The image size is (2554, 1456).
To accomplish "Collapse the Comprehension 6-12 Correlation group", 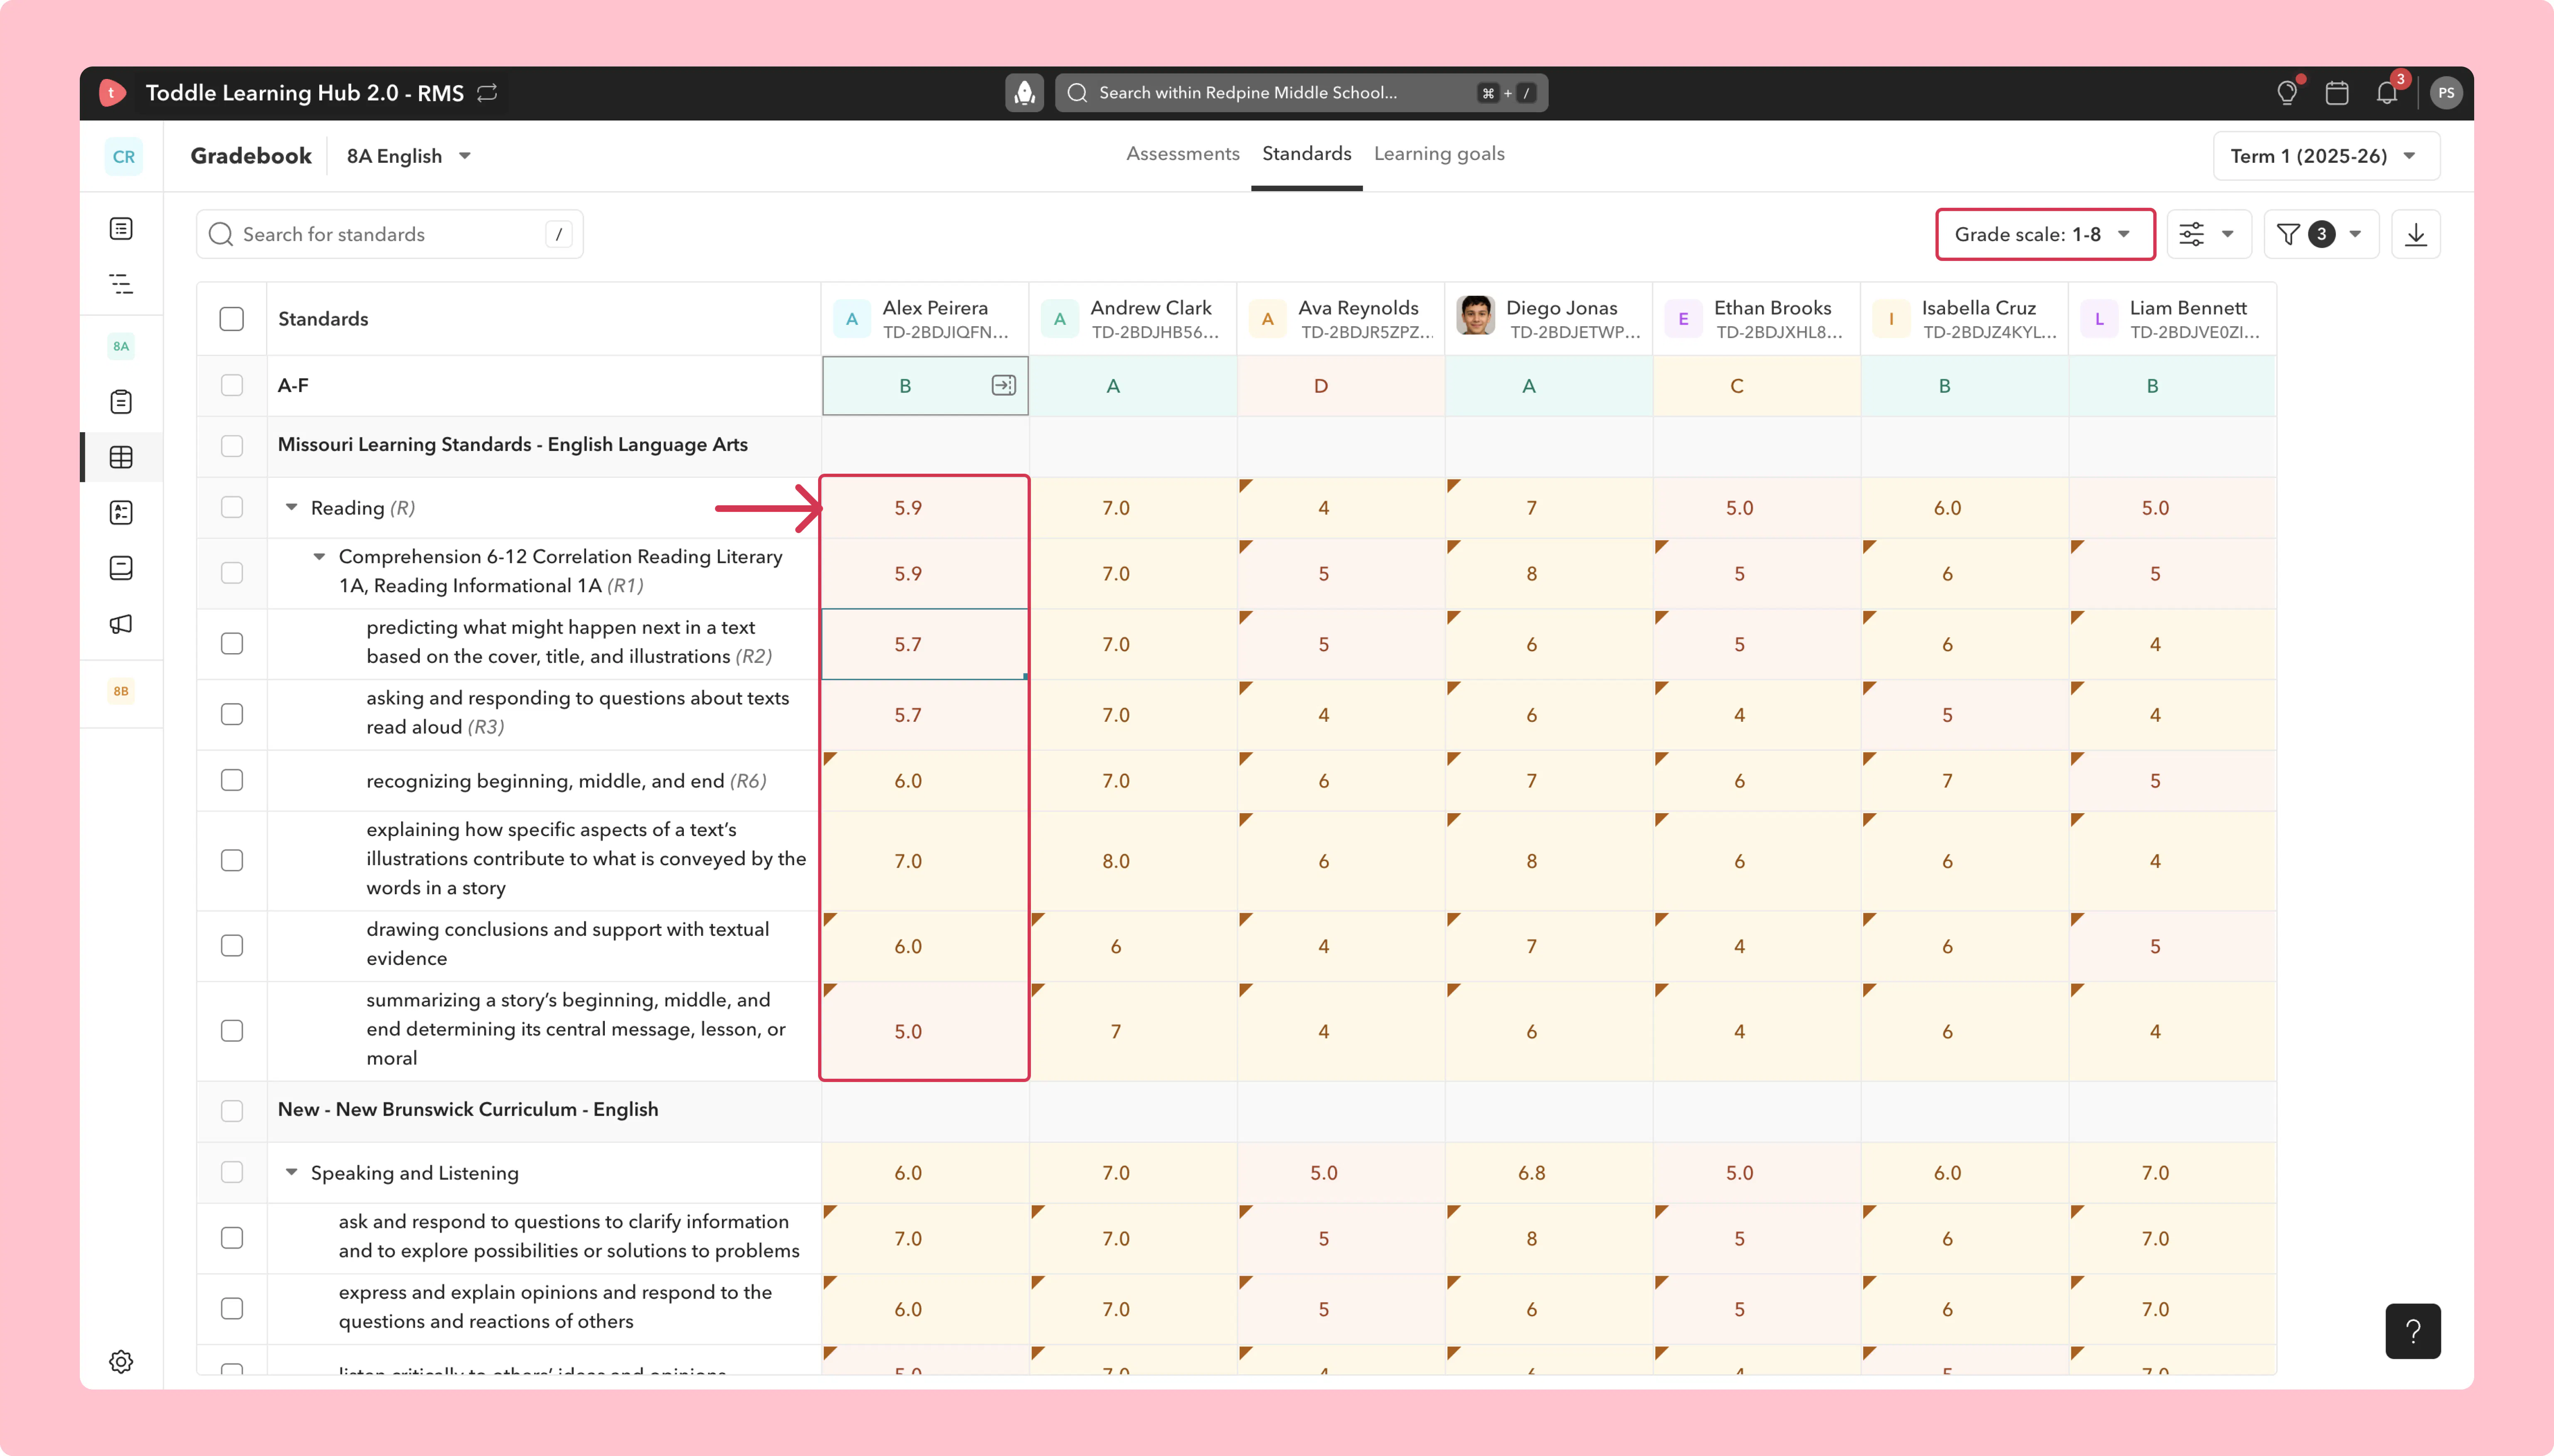I will pos(319,557).
